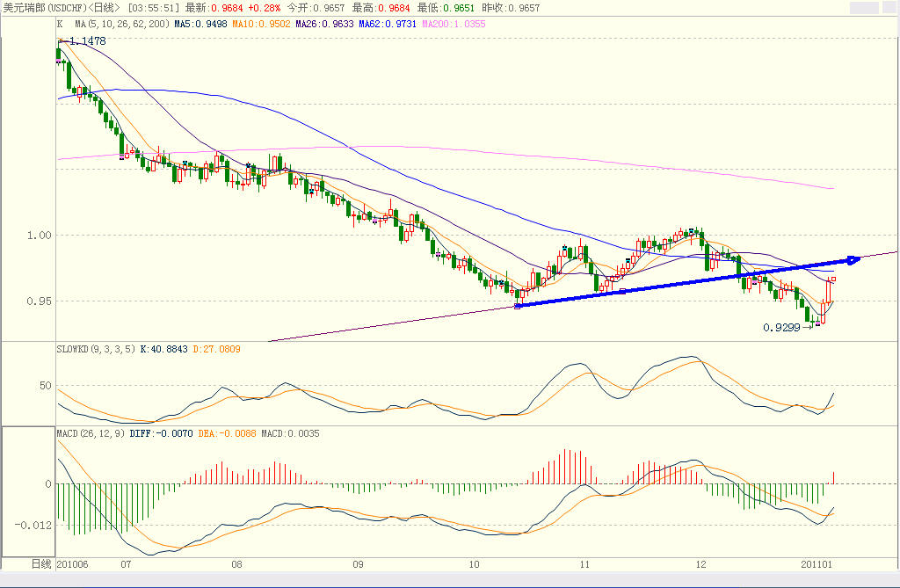Click the MACD(26,12,9) indicator label
Image resolution: width=900 pixels, height=588 pixels.
(x=91, y=433)
